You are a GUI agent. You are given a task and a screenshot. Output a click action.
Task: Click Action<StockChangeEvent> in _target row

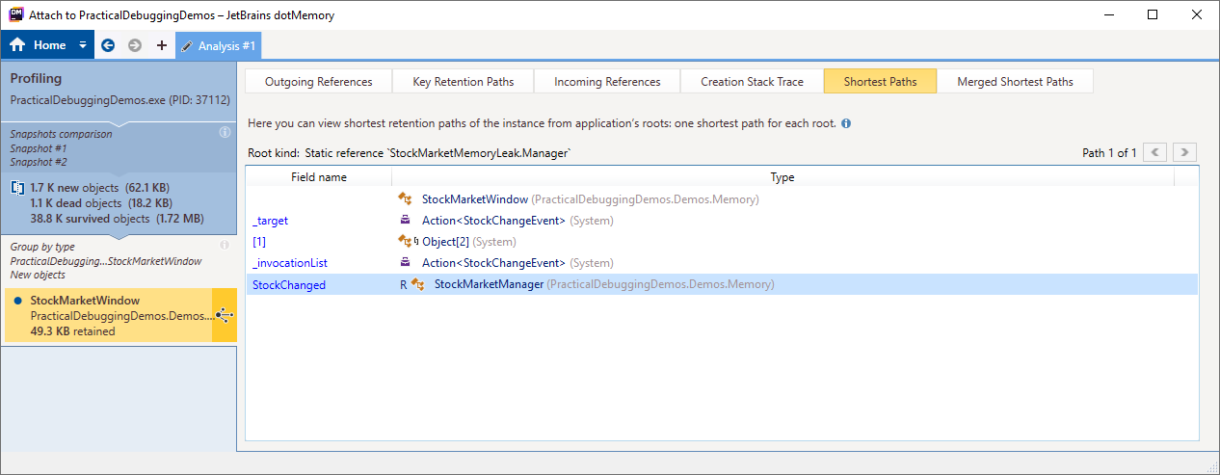[x=493, y=221]
